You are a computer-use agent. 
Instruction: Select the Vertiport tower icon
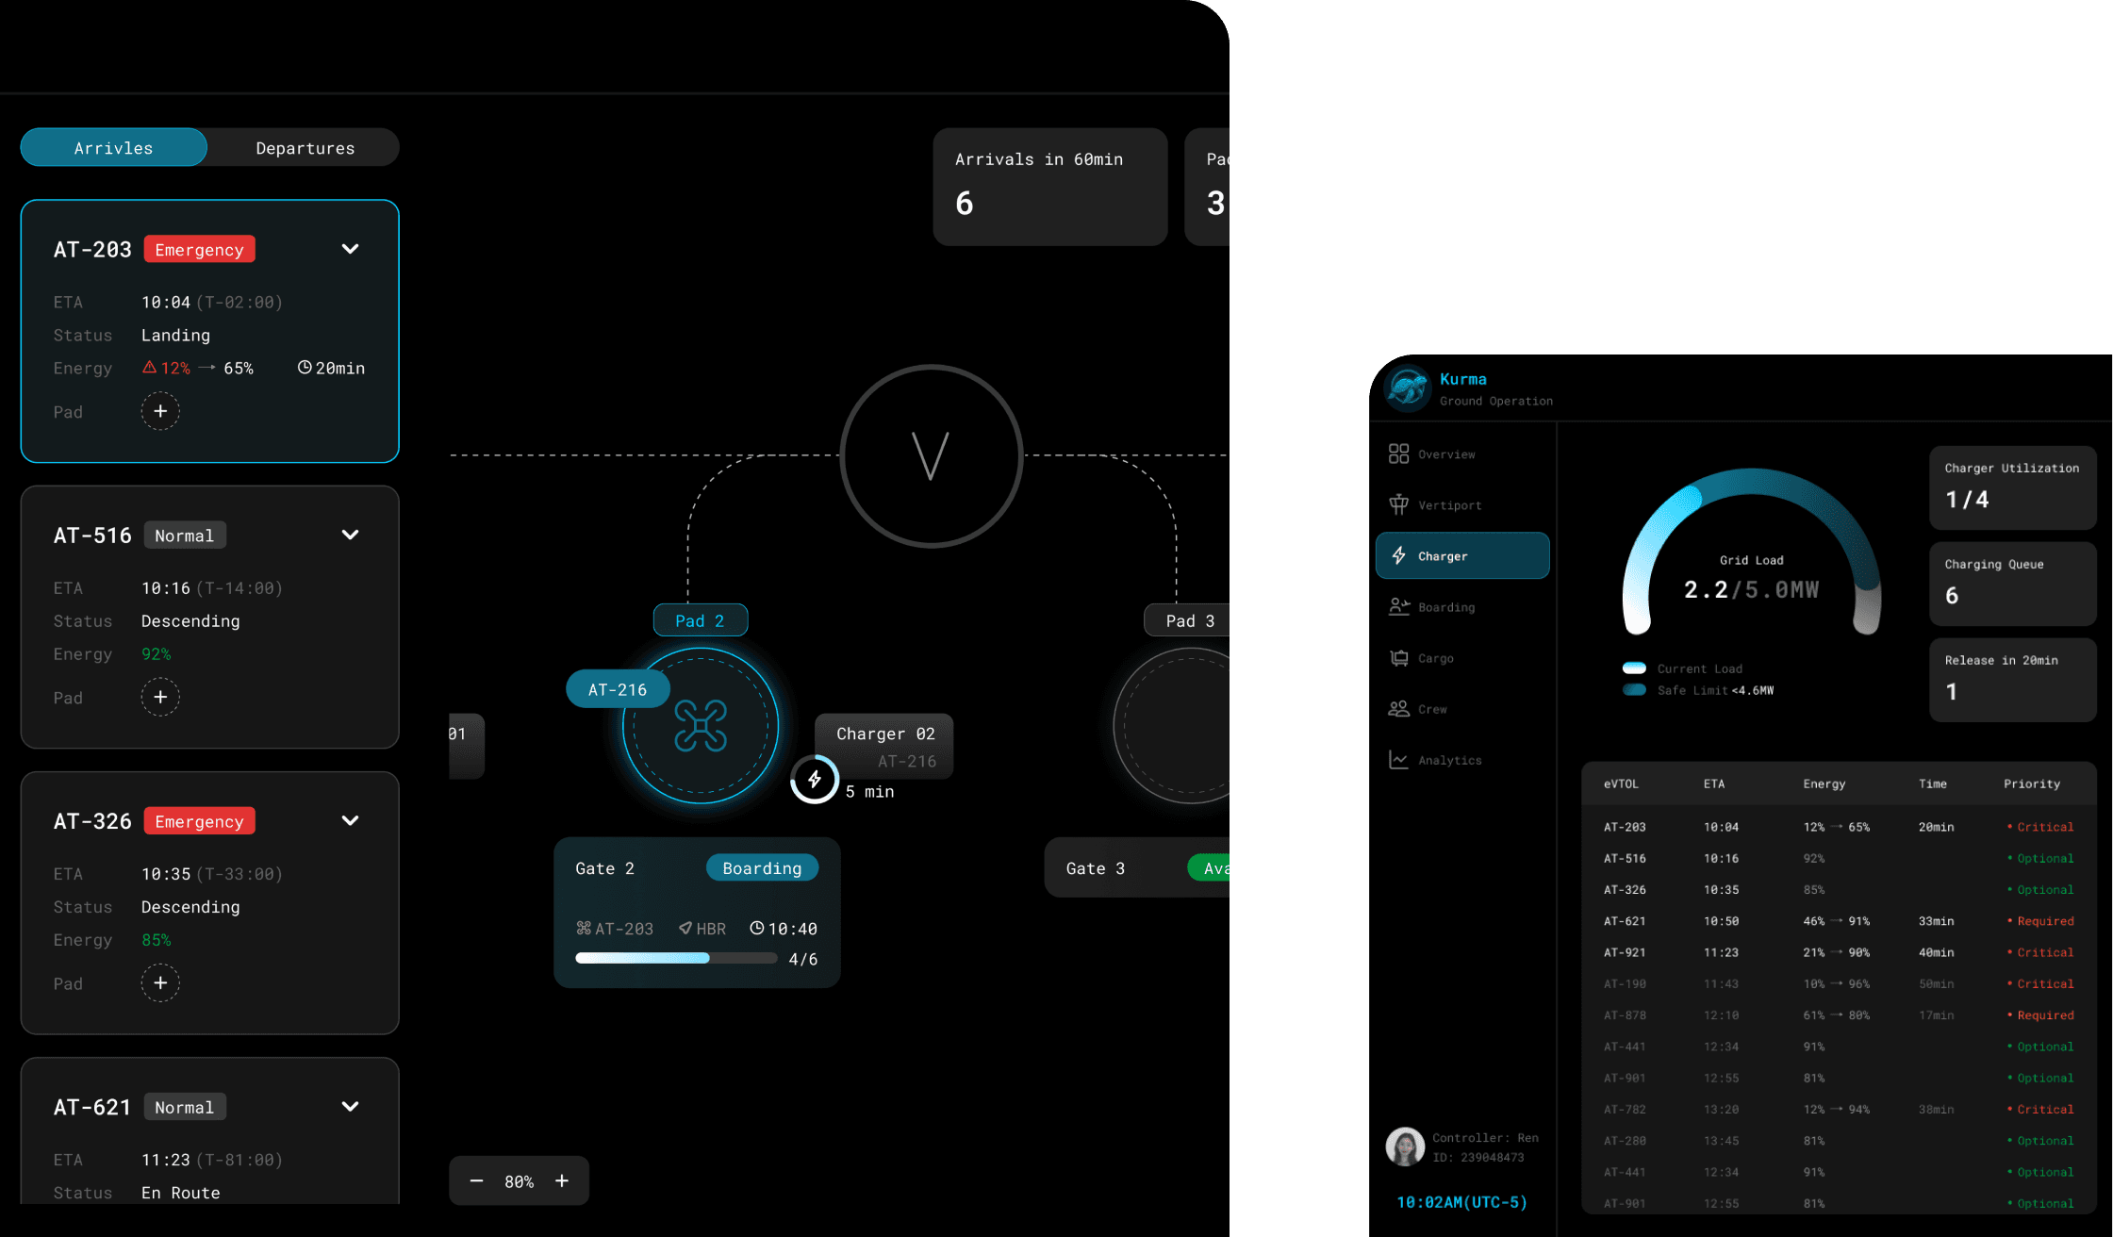point(1398,504)
